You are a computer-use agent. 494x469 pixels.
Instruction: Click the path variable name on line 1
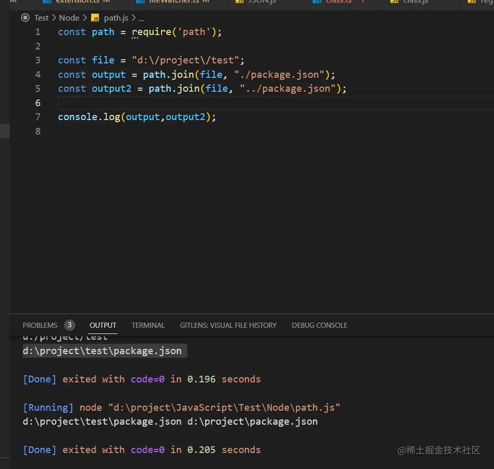tap(103, 32)
